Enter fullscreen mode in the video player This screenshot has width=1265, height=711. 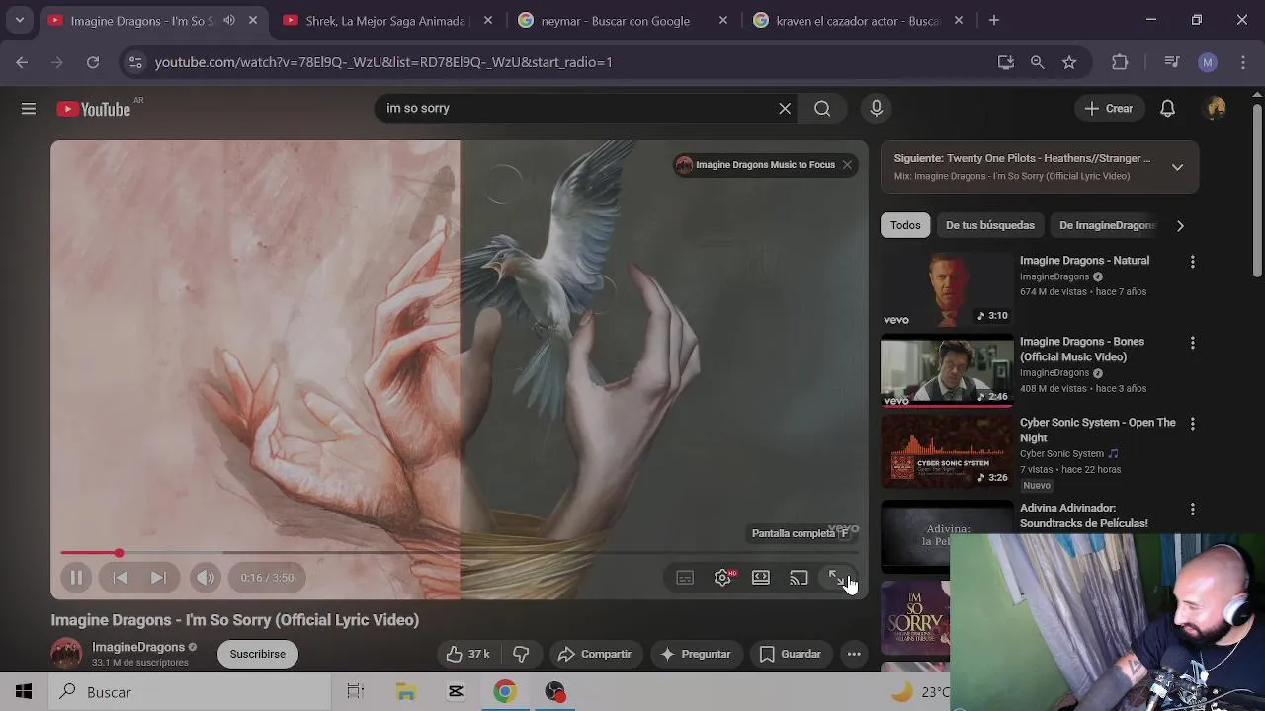tap(836, 578)
